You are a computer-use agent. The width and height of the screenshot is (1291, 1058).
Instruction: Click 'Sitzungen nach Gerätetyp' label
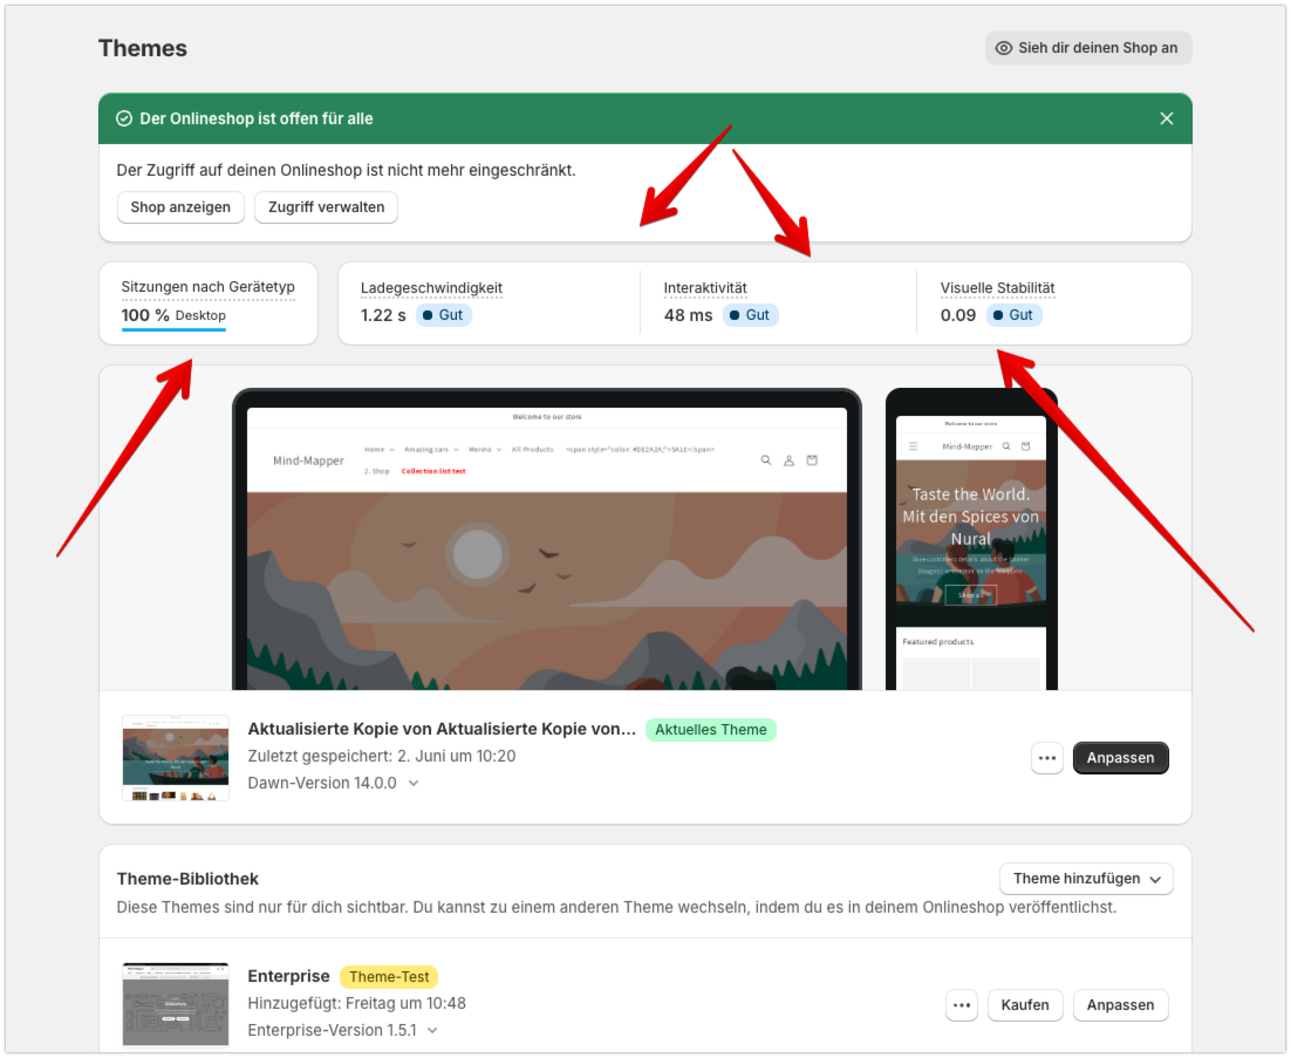coord(208,286)
